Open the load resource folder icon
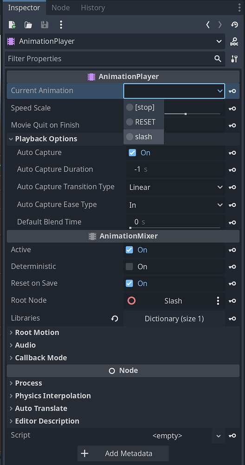Screen dimensions: 245x465 [28, 25]
